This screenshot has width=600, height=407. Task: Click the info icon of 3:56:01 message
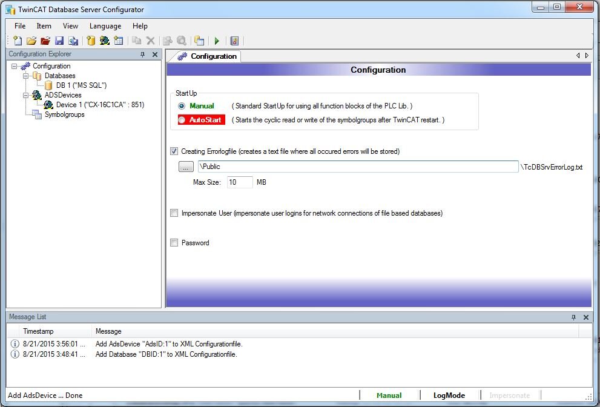point(15,343)
